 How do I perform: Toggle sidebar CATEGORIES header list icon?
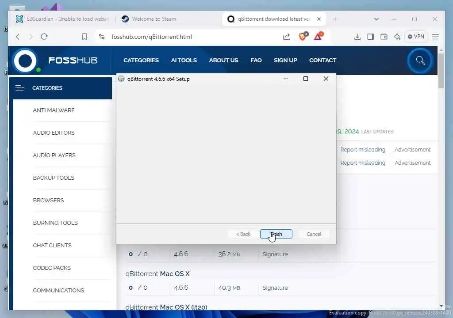pyautogui.click(x=20, y=88)
